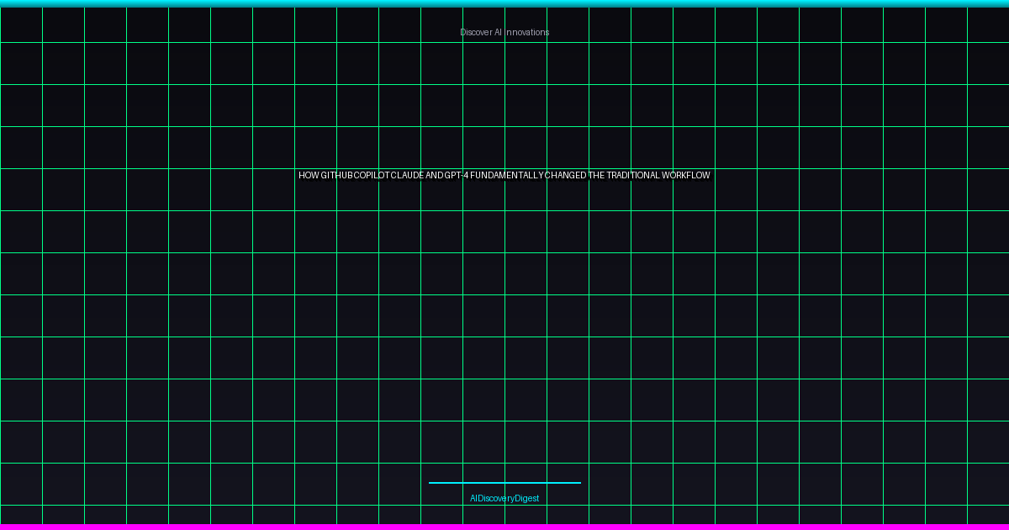Click "Innovations" in the top tagline
The image size is (1009, 530).
pyautogui.click(x=527, y=32)
